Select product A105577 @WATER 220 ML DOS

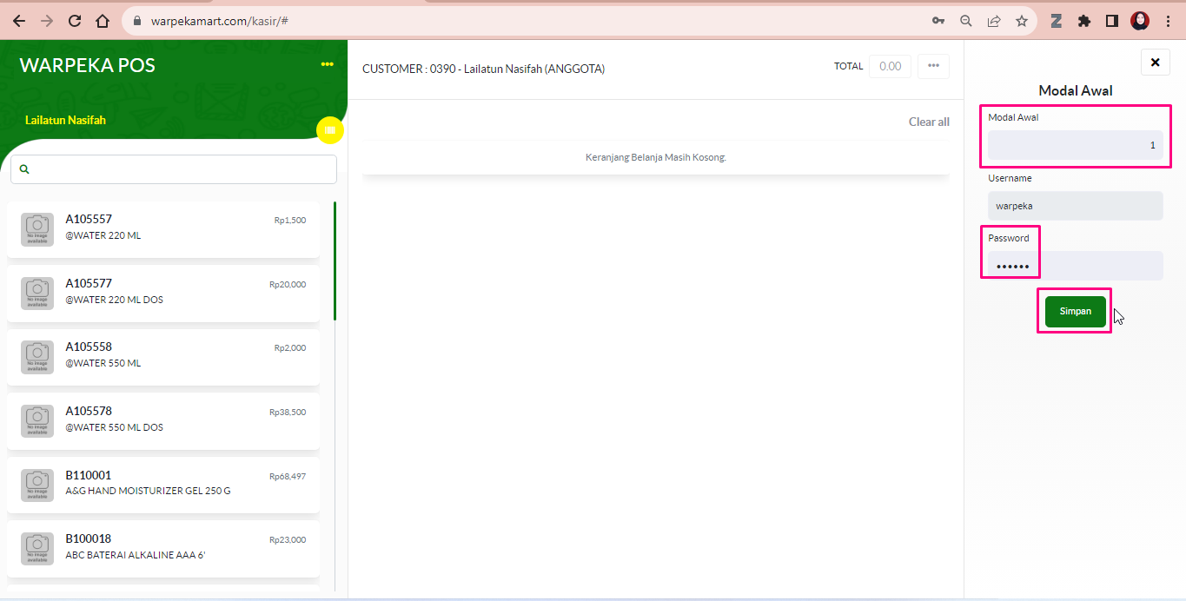(163, 294)
